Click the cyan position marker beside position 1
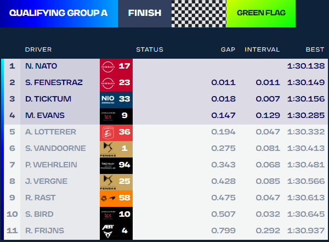Image resolution: width=329 pixels, height=242 pixels. pyautogui.click(x=3, y=66)
